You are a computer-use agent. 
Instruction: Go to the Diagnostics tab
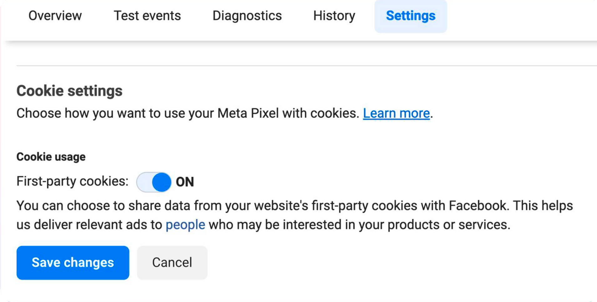(x=247, y=16)
